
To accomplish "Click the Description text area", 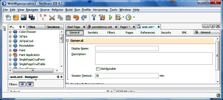I will click(x=154, y=58).
